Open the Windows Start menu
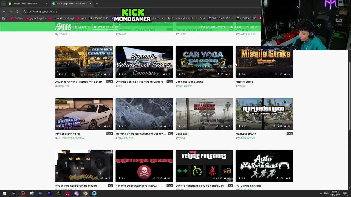Image resolution: width=351 pixels, height=197 pixels. point(4,193)
